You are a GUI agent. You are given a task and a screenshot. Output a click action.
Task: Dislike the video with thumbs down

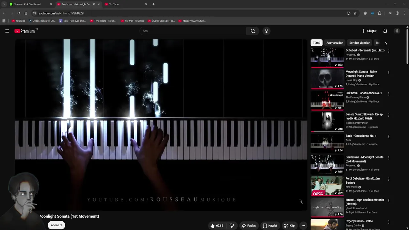coord(232,226)
